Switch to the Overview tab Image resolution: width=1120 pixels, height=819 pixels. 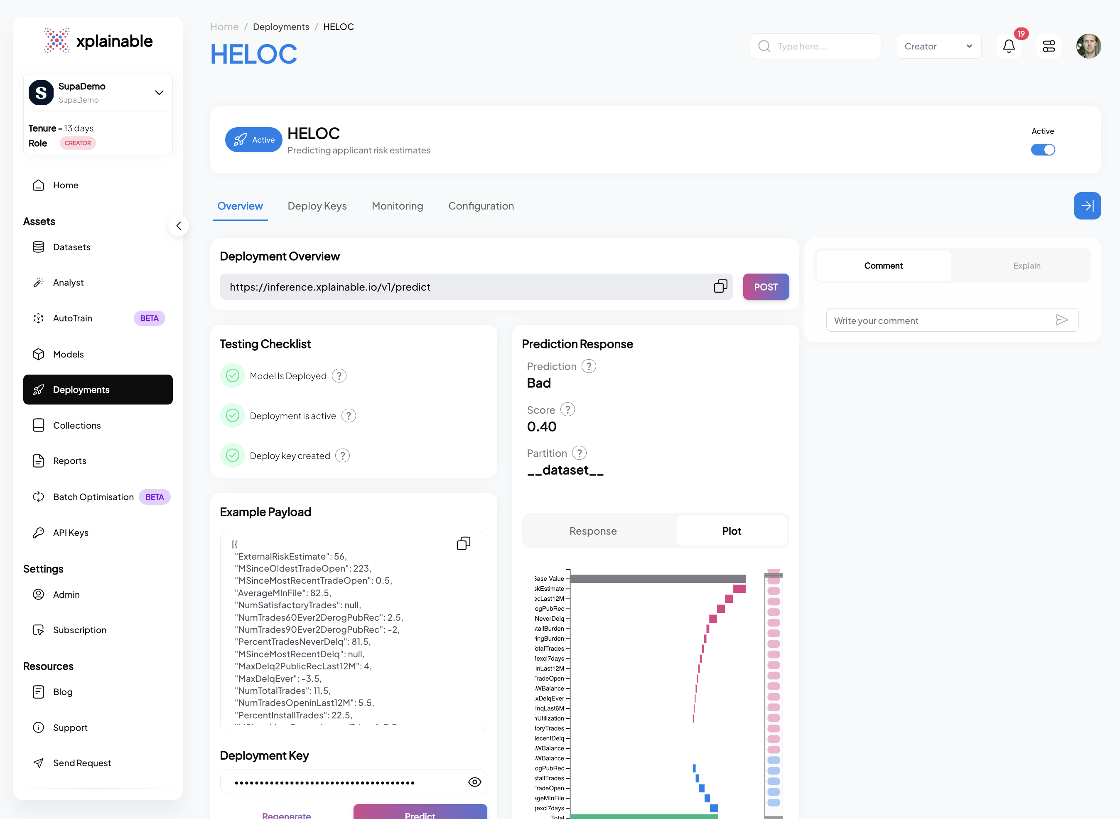[x=240, y=206]
